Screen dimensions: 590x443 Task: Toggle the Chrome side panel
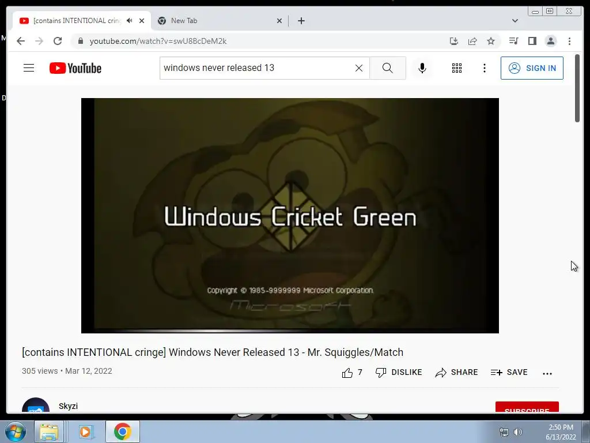532,41
